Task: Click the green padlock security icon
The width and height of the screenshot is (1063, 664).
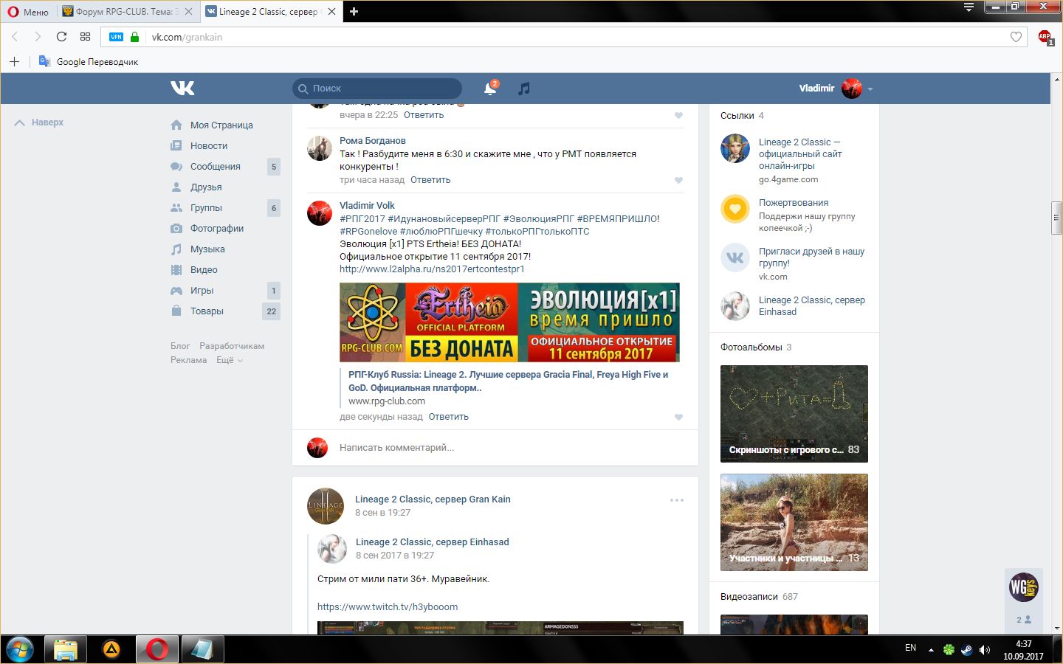Action: 134,37
